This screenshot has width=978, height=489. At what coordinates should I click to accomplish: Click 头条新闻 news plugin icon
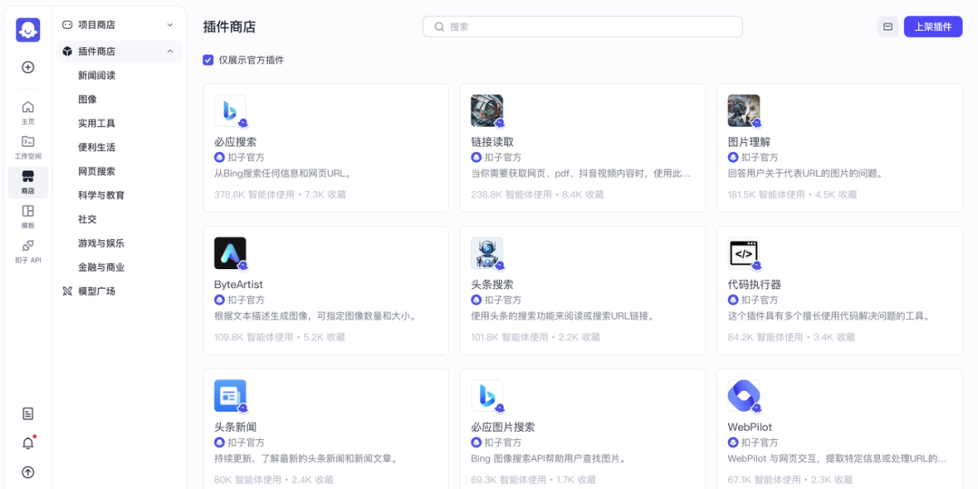[230, 396]
